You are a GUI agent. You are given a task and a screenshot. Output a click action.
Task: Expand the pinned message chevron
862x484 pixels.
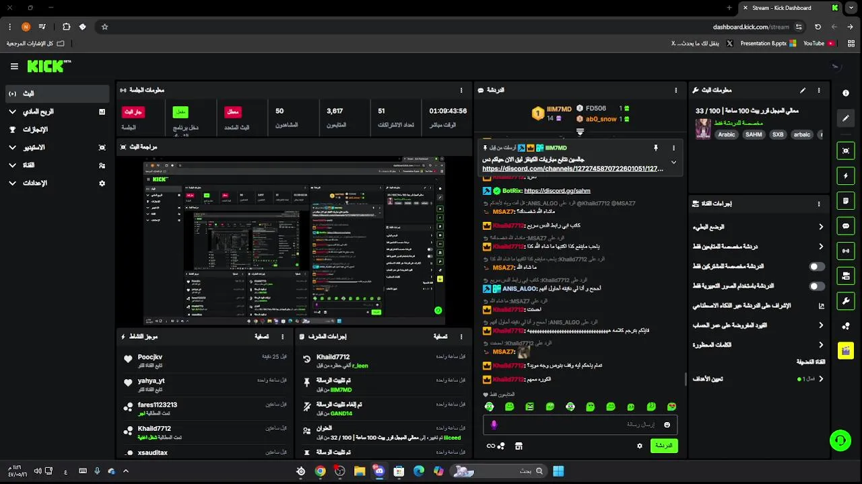[673, 162]
